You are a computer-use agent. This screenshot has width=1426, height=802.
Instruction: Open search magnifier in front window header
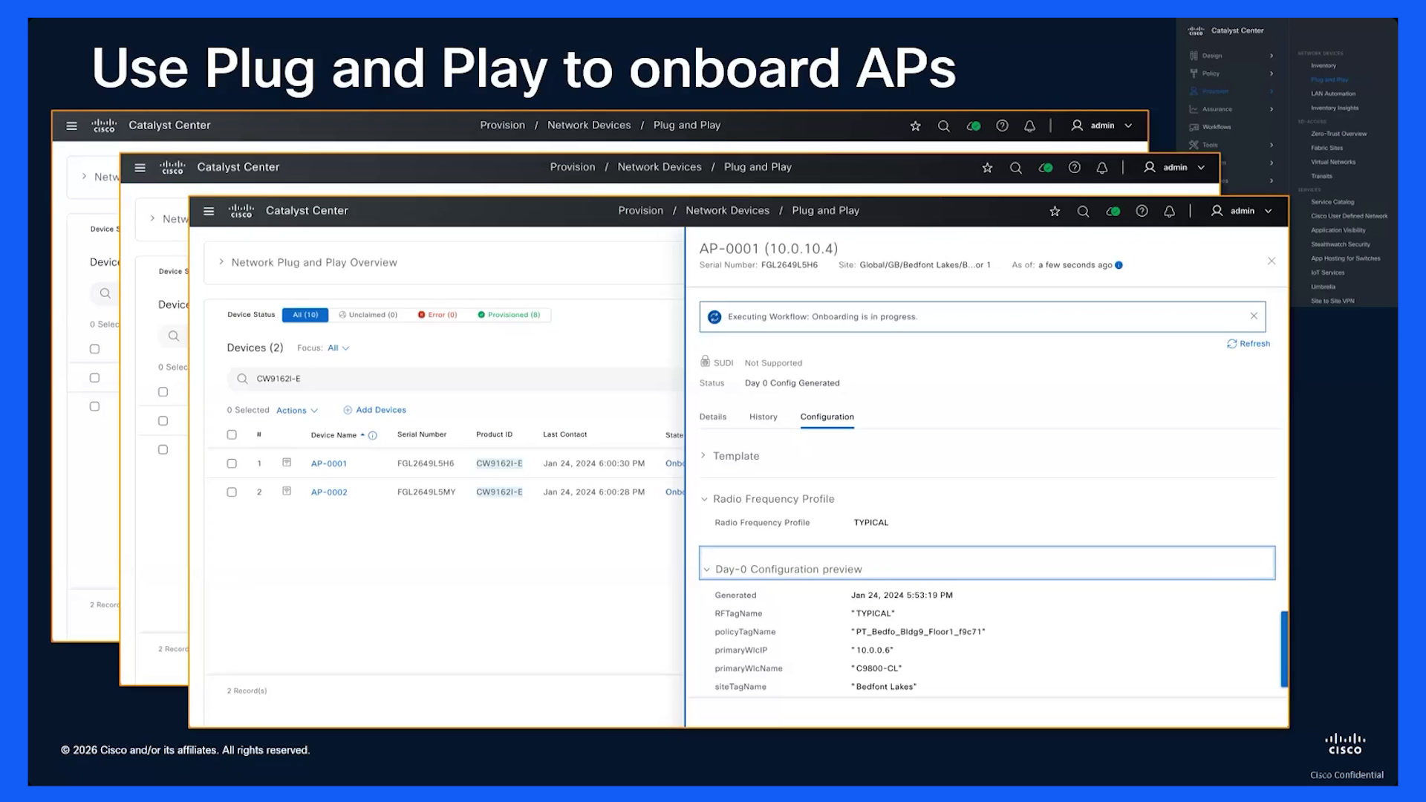pyautogui.click(x=1084, y=211)
